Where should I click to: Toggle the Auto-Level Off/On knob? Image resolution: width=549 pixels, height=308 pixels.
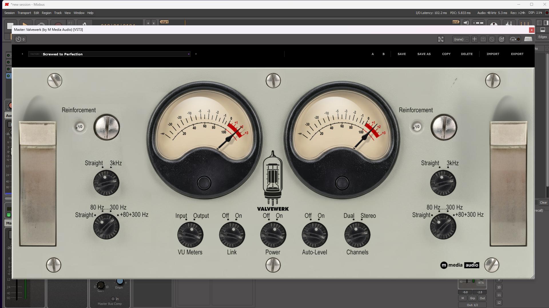pyautogui.click(x=315, y=235)
